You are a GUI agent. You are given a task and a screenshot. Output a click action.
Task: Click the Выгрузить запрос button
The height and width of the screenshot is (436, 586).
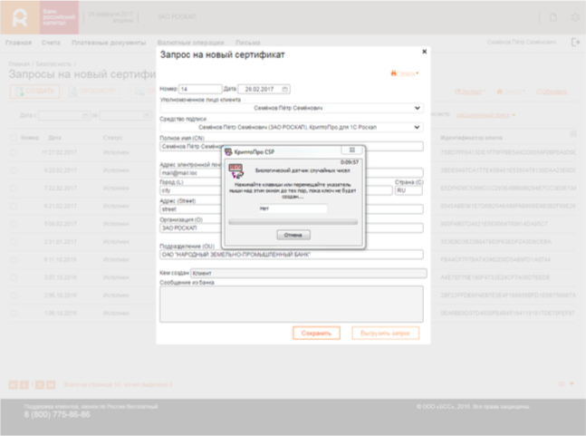(385, 334)
